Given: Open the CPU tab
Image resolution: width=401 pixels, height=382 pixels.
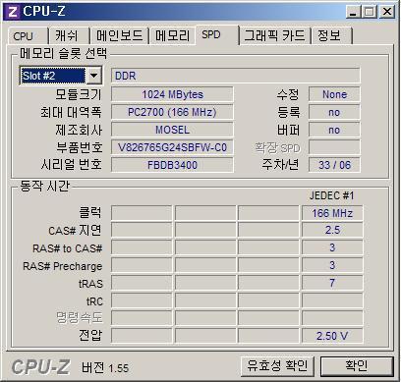Looking at the screenshot, I should tap(28, 36).
